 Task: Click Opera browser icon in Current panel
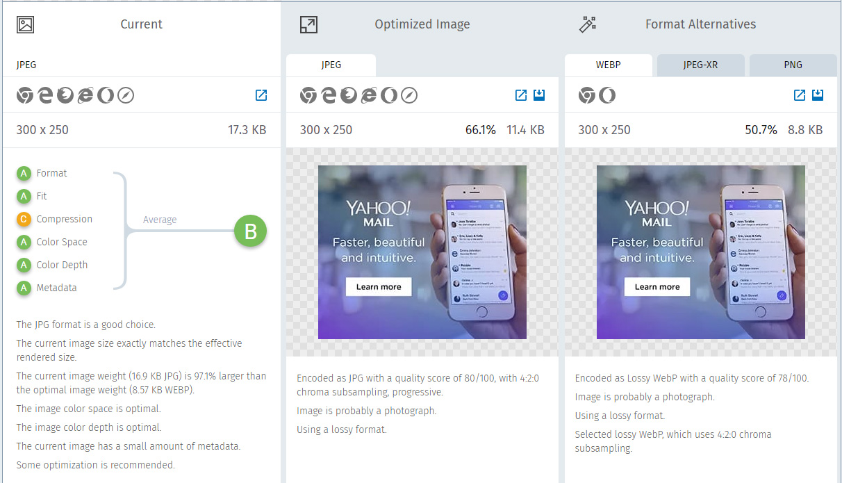pos(106,95)
